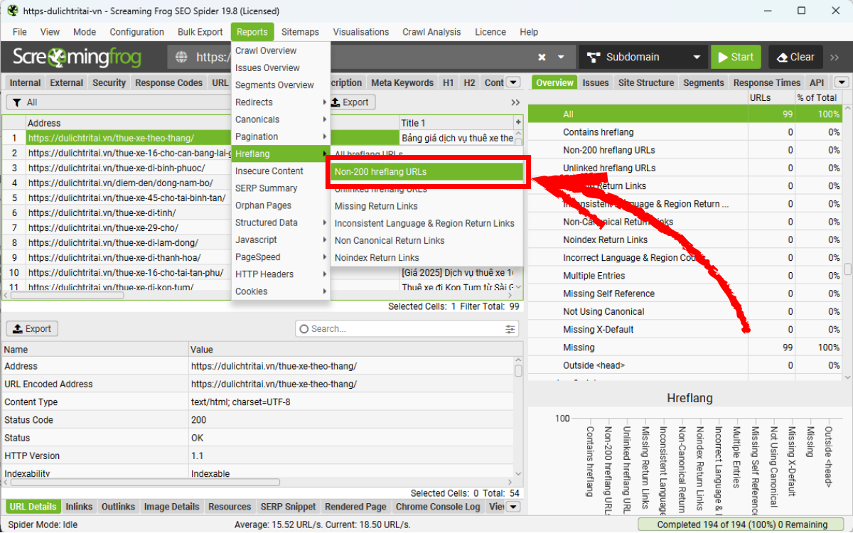
Task: Click the globe icon in URL bar
Action: pyautogui.click(x=181, y=58)
